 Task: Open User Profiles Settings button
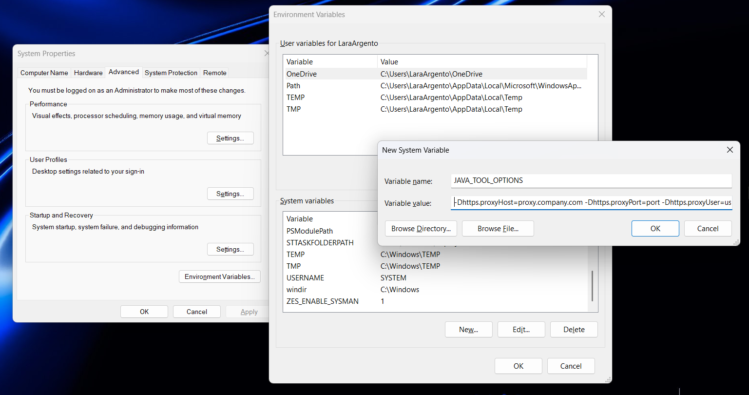(x=230, y=194)
